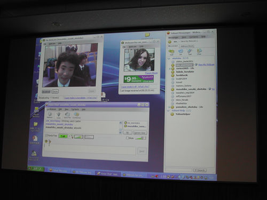The height and width of the screenshot is (200, 267).
Task: Click the View My Webcam link
Action: [206, 65]
